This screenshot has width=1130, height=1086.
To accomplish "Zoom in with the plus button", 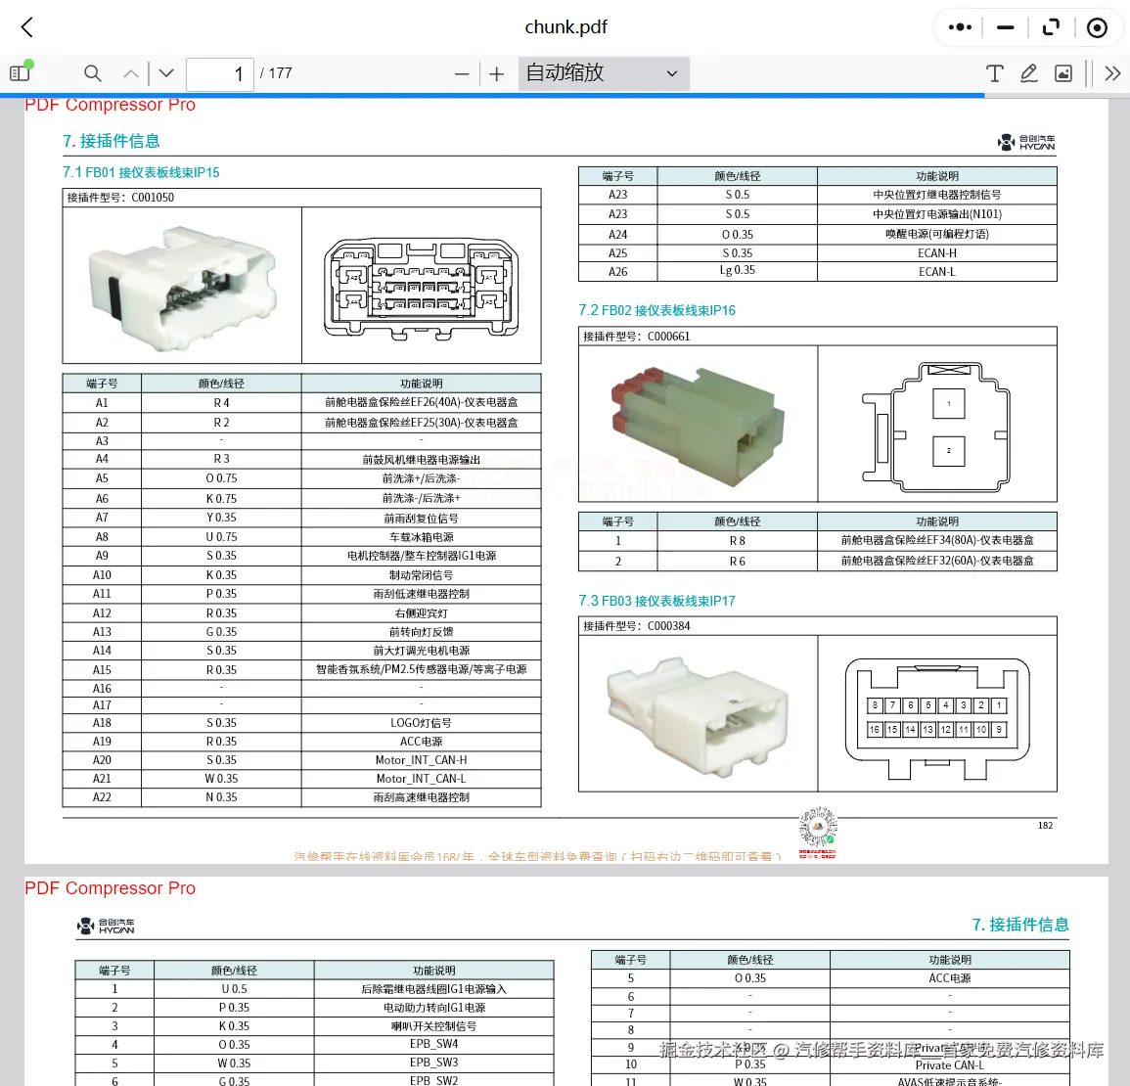I will [497, 73].
